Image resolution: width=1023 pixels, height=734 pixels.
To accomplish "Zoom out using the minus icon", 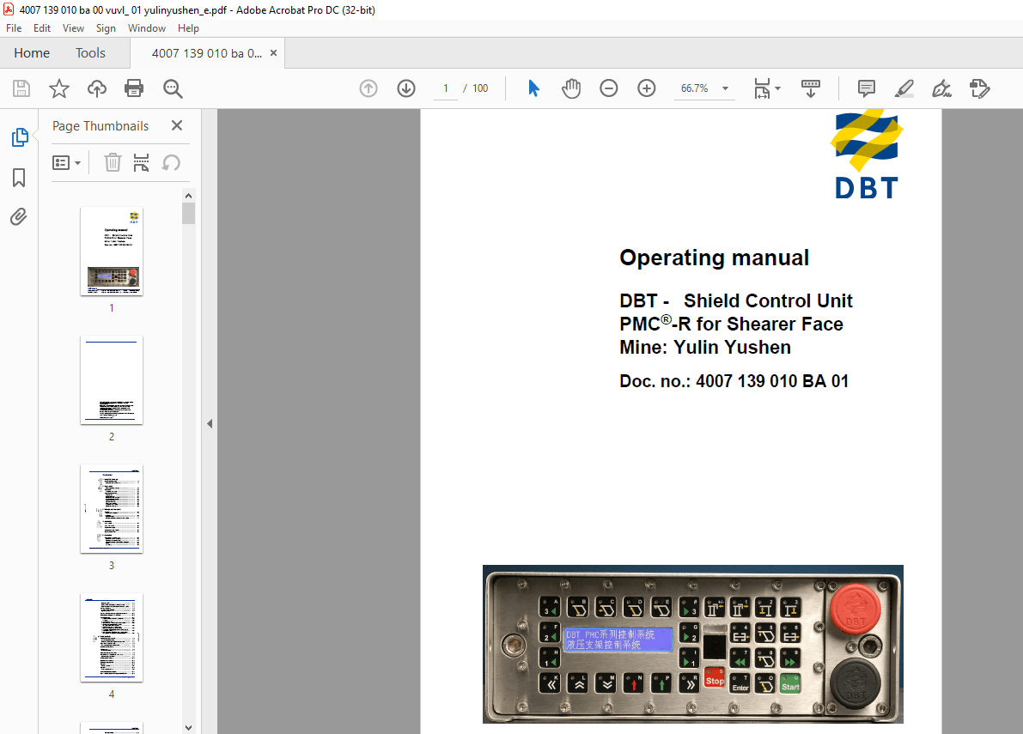I will click(608, 88).
